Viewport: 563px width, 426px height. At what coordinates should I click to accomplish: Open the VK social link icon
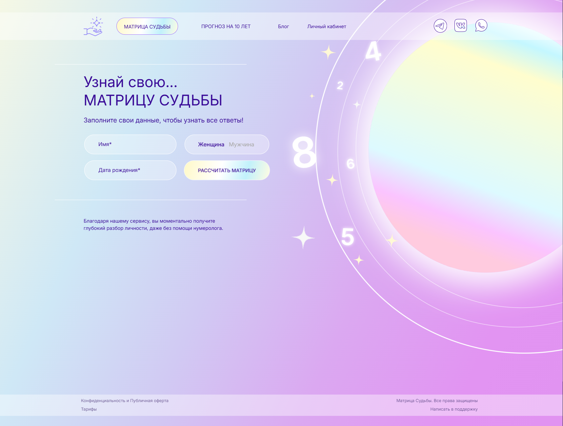461,26
